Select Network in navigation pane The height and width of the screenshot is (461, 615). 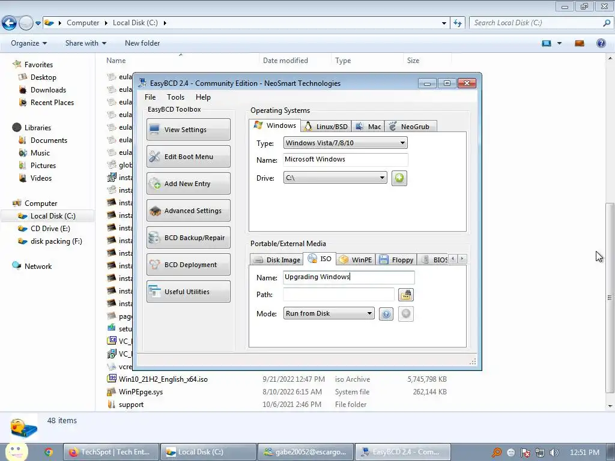point(38,266)
